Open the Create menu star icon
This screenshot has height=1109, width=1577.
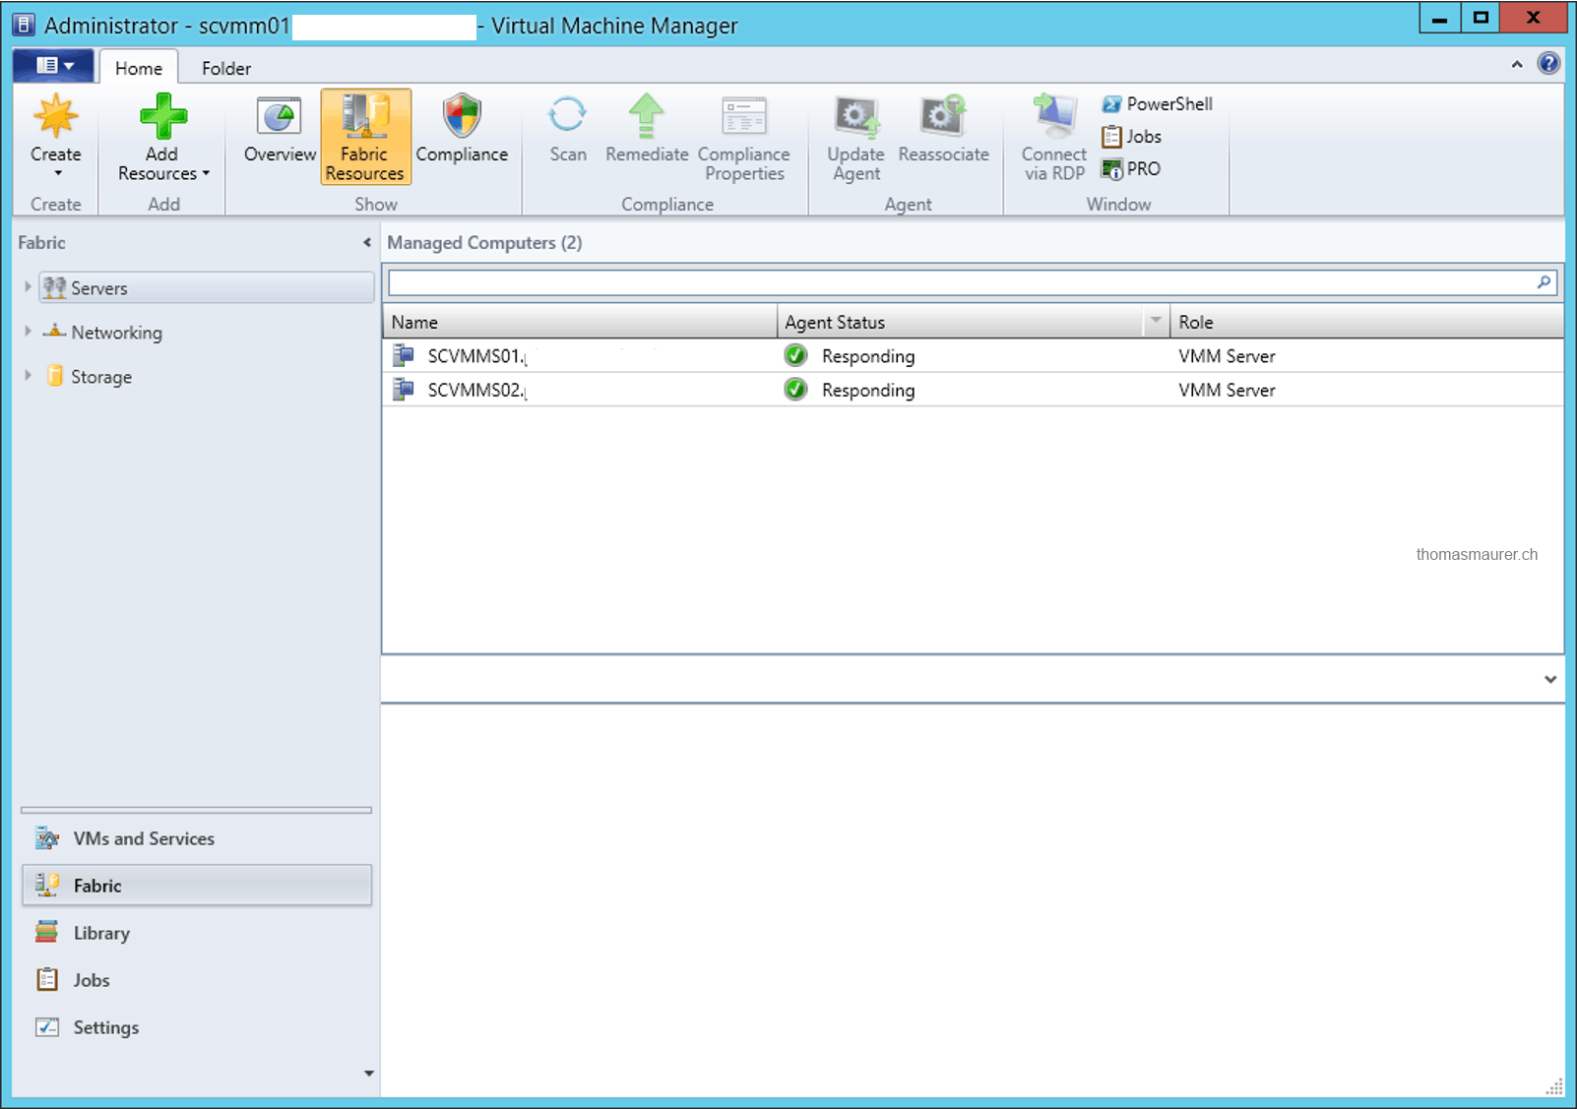[x=56, y=117]
